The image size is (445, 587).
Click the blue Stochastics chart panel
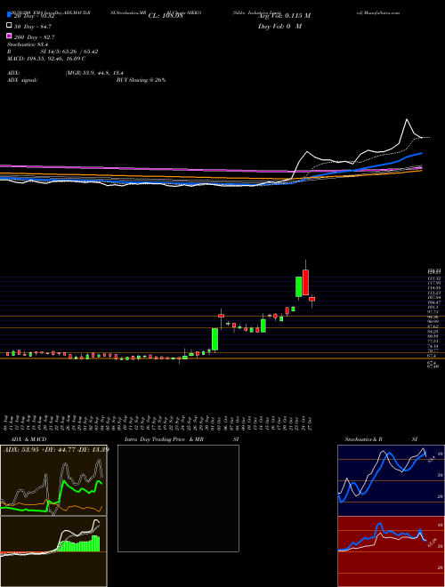[x=391, y=480]
